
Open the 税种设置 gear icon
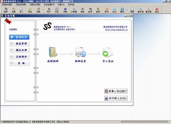click(x=80, y=52)
